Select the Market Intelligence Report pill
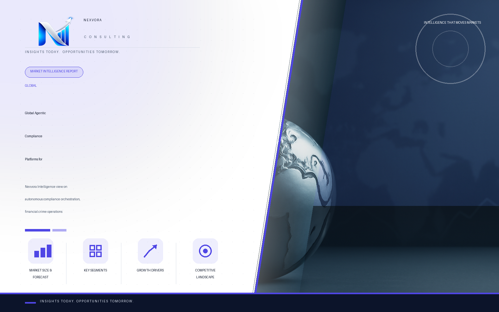The width and height of the screenshot is (499, 312). point(54,72)
